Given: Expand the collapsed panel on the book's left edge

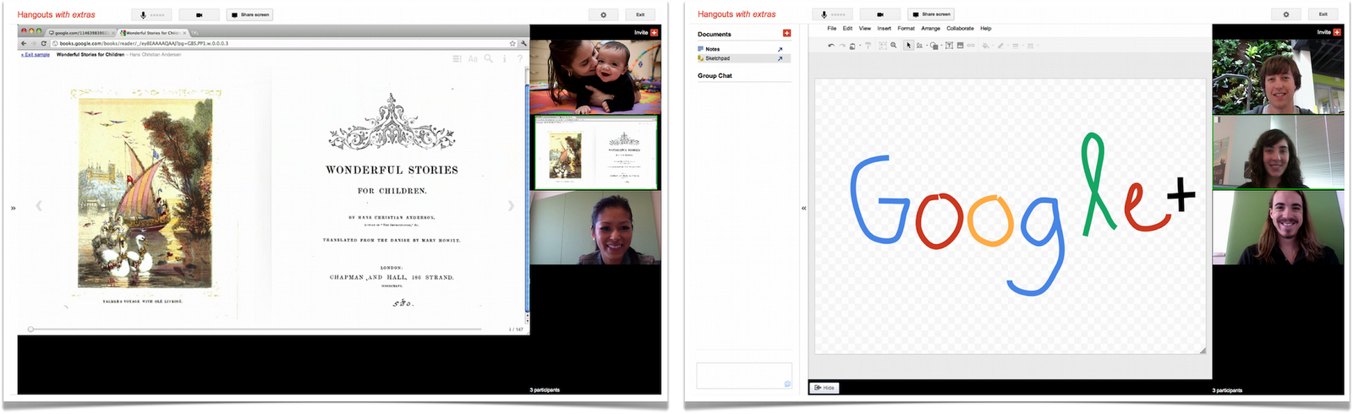Looking at the screenshot, I should point(14,208).
